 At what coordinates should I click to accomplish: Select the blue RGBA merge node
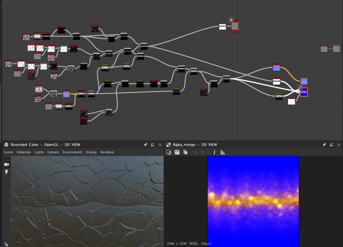[304, 92]
